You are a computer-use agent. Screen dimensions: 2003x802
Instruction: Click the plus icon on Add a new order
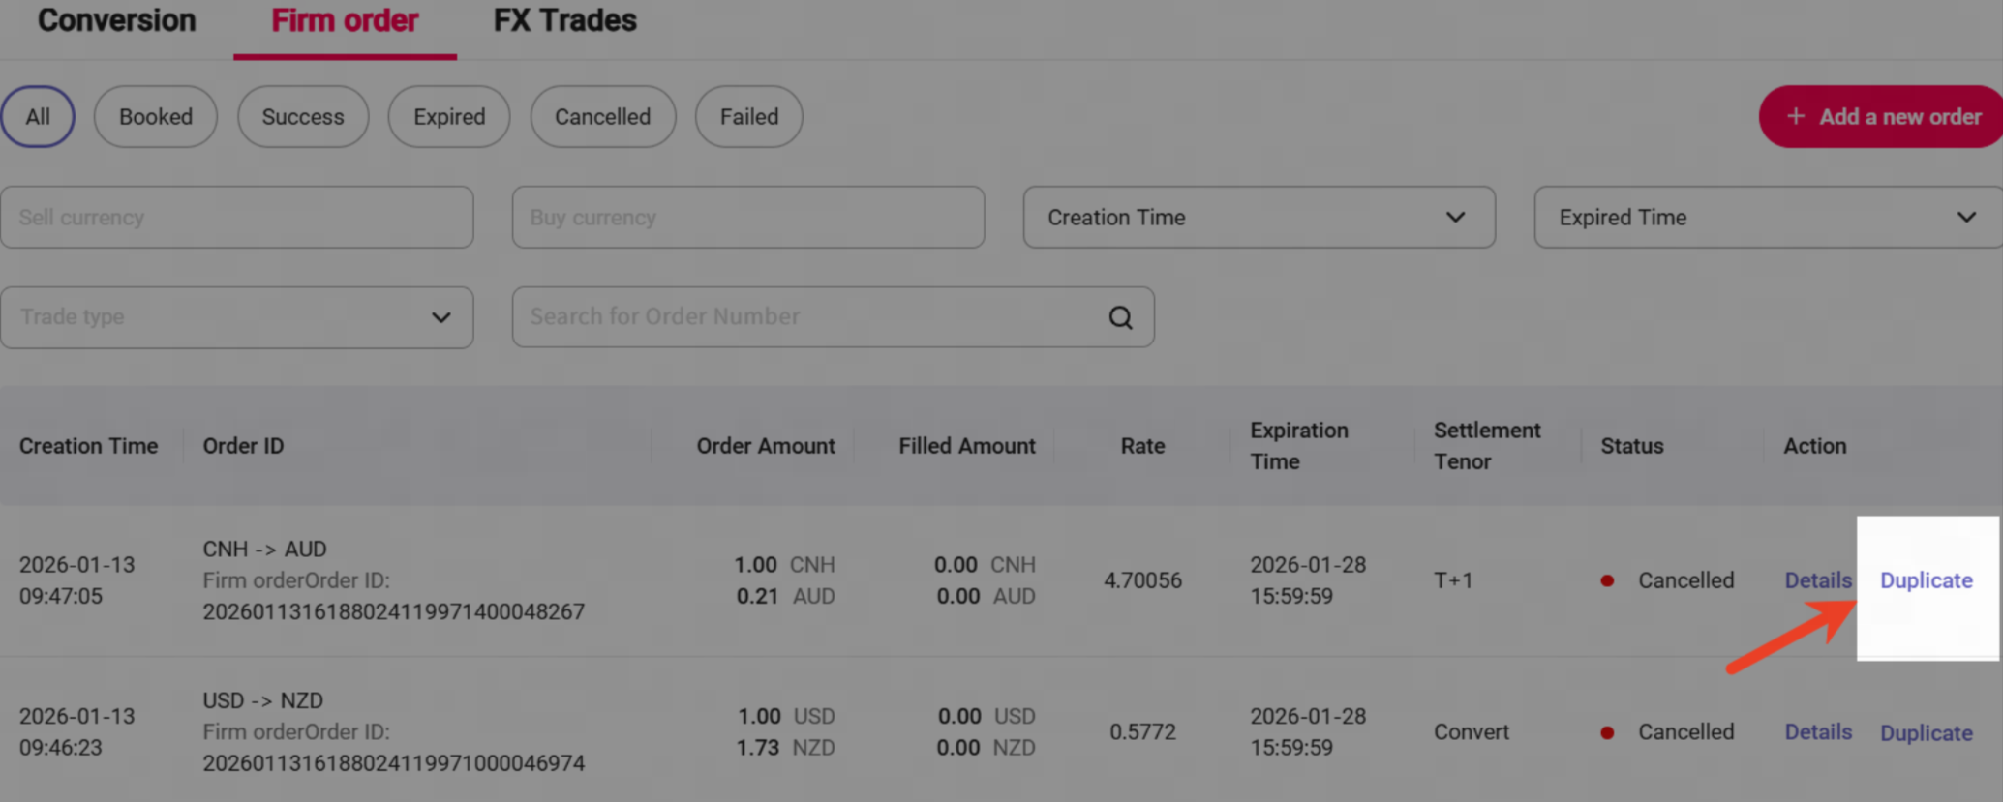pyautogui.click(x=1796, y=117)
